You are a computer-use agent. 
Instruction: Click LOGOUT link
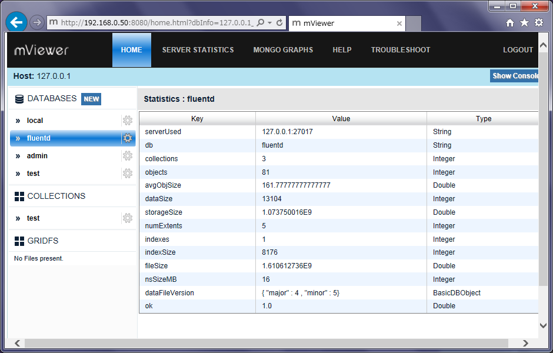point(518,50)
